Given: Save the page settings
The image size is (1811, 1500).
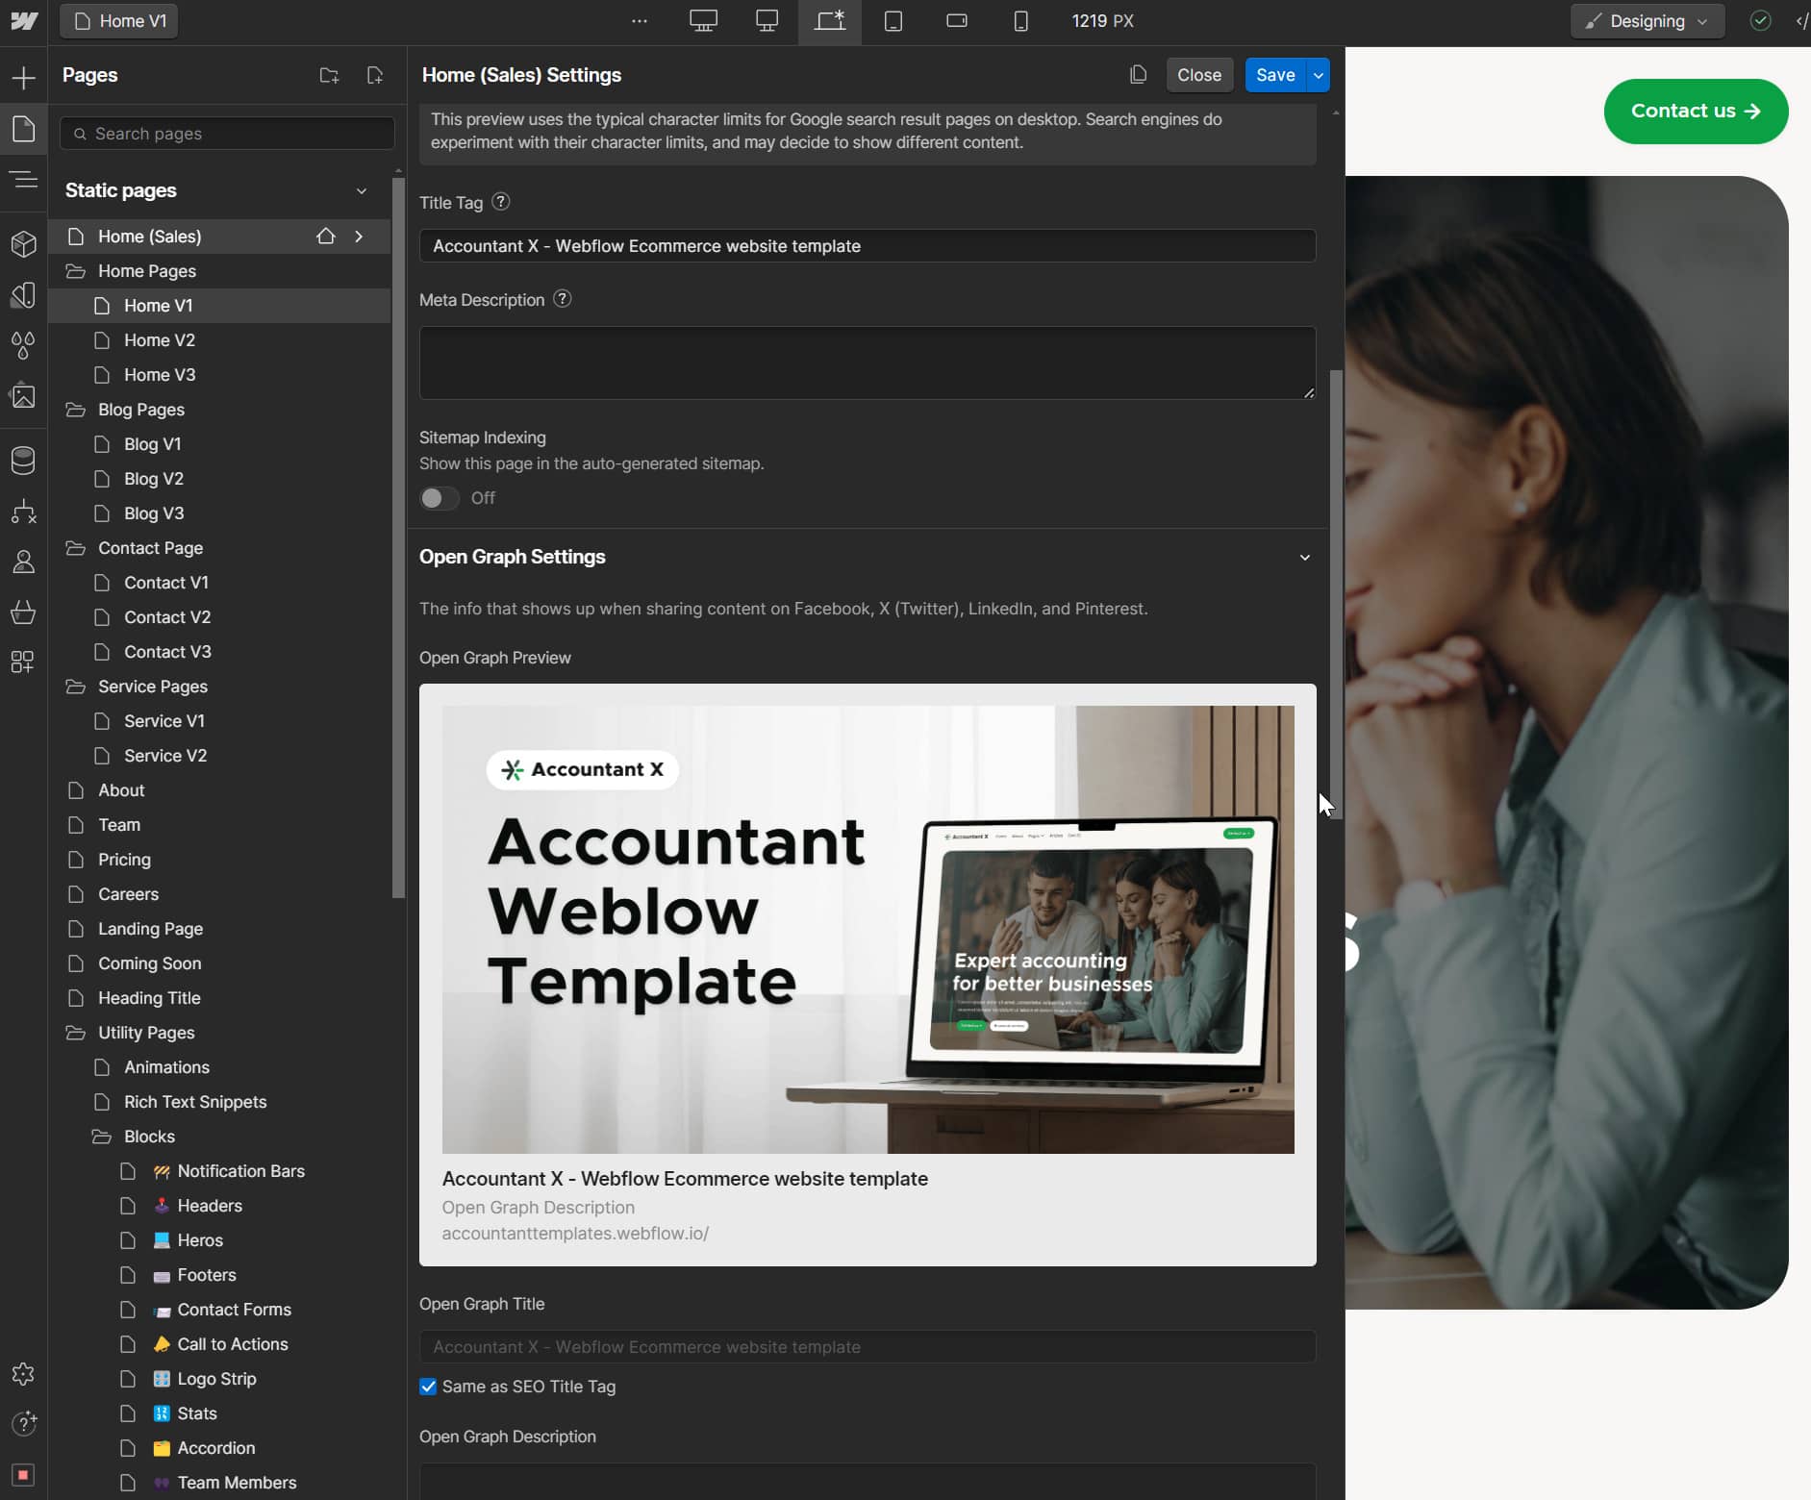Looking at the screenshot, I should click(1274, 74).
